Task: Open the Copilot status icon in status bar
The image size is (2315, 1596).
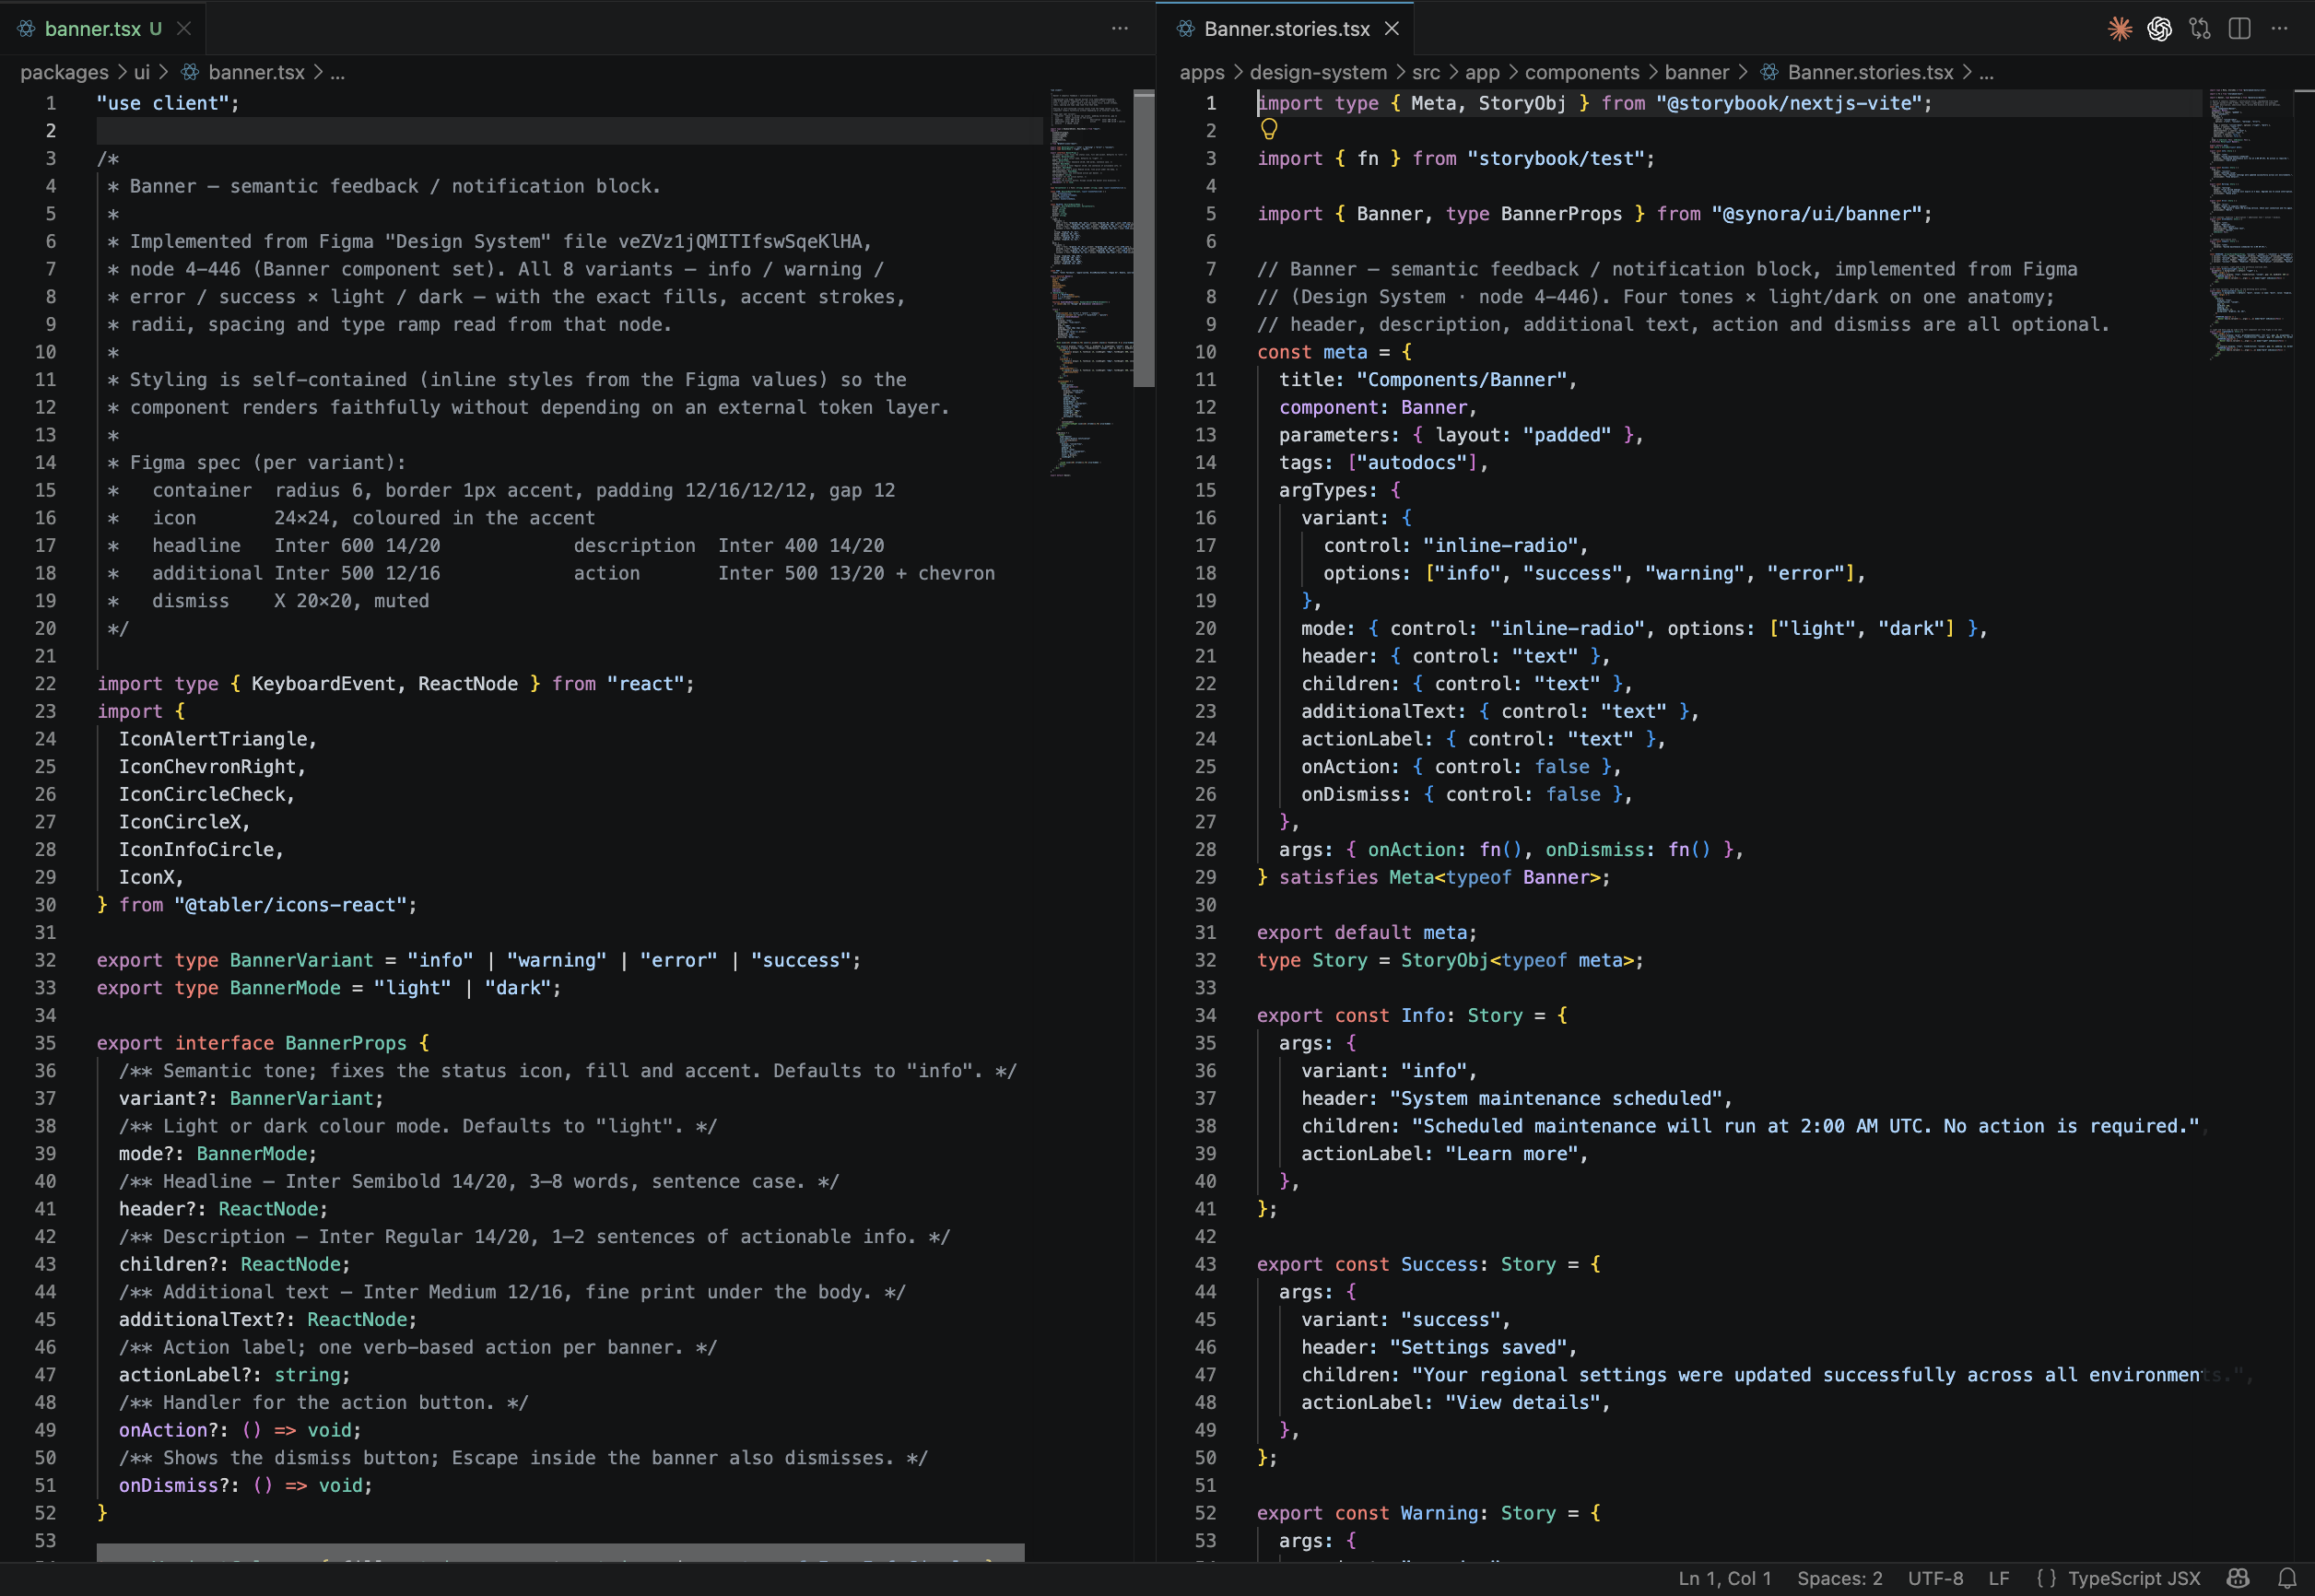Action: pyautogui.click(x=2238, y=1578)
